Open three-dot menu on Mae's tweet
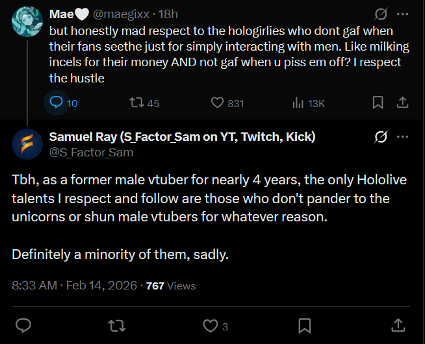The height and width of the screenshot is (344, 425). (403, 13)
